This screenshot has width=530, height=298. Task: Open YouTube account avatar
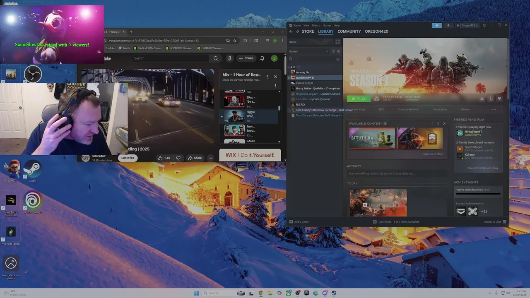(x=274, y=58)
